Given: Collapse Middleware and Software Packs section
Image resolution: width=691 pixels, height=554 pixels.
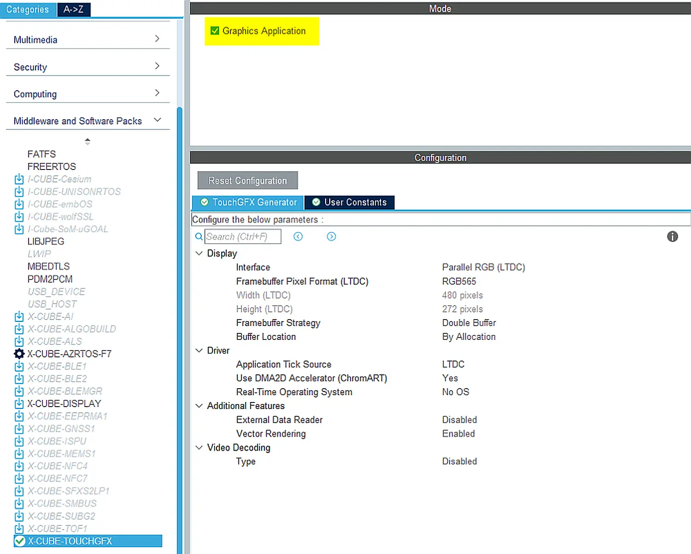Looking at the screenshot, I should click(157, 120).
